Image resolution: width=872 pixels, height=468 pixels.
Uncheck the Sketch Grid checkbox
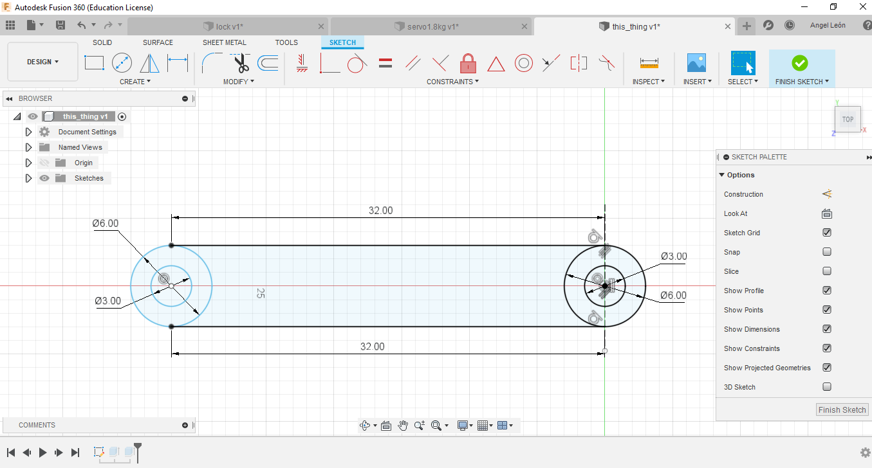(827, 233)
